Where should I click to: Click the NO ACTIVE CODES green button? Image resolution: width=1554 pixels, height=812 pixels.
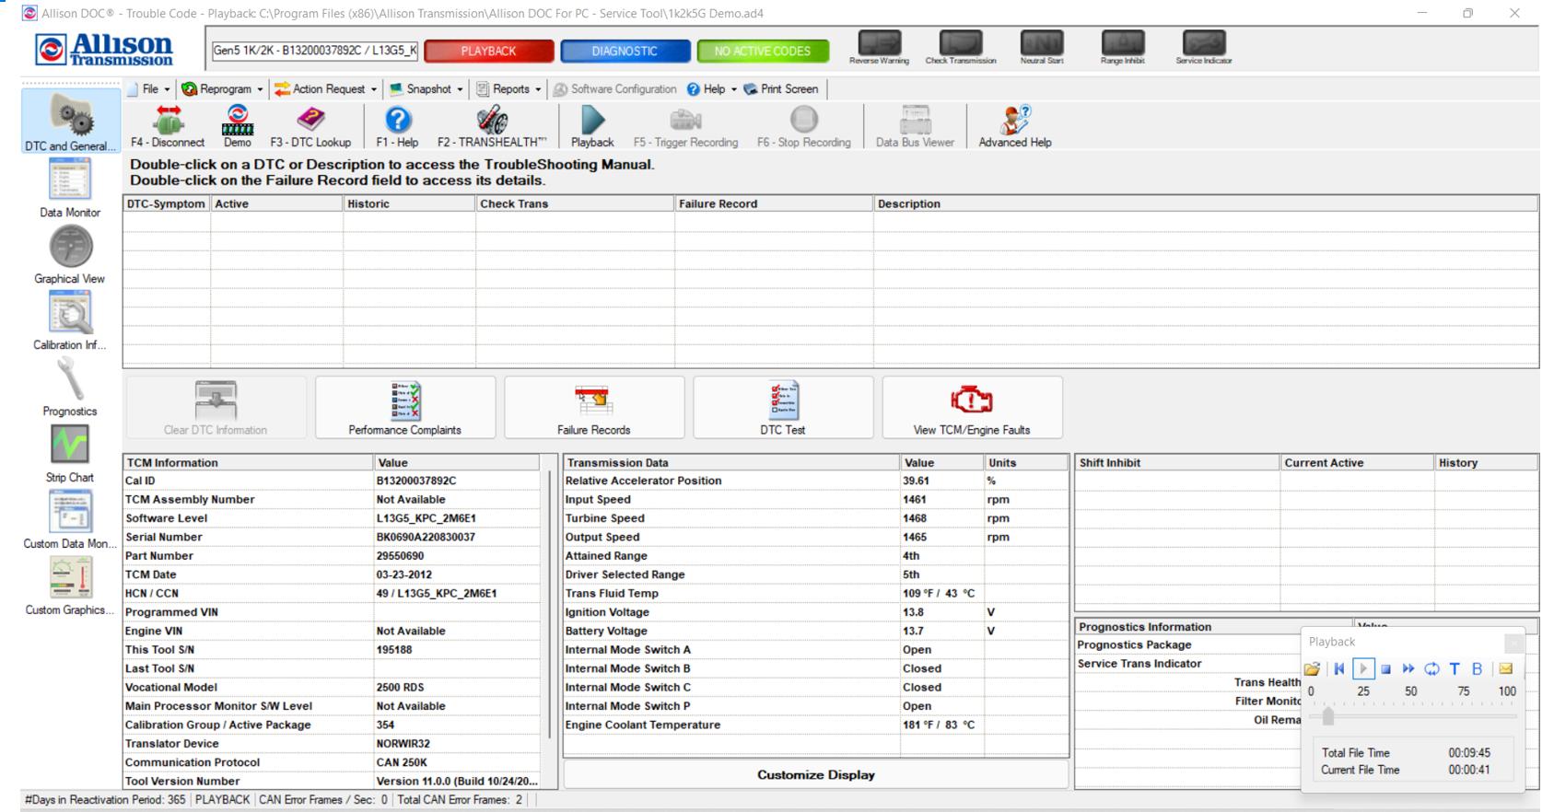click(763, 52)
